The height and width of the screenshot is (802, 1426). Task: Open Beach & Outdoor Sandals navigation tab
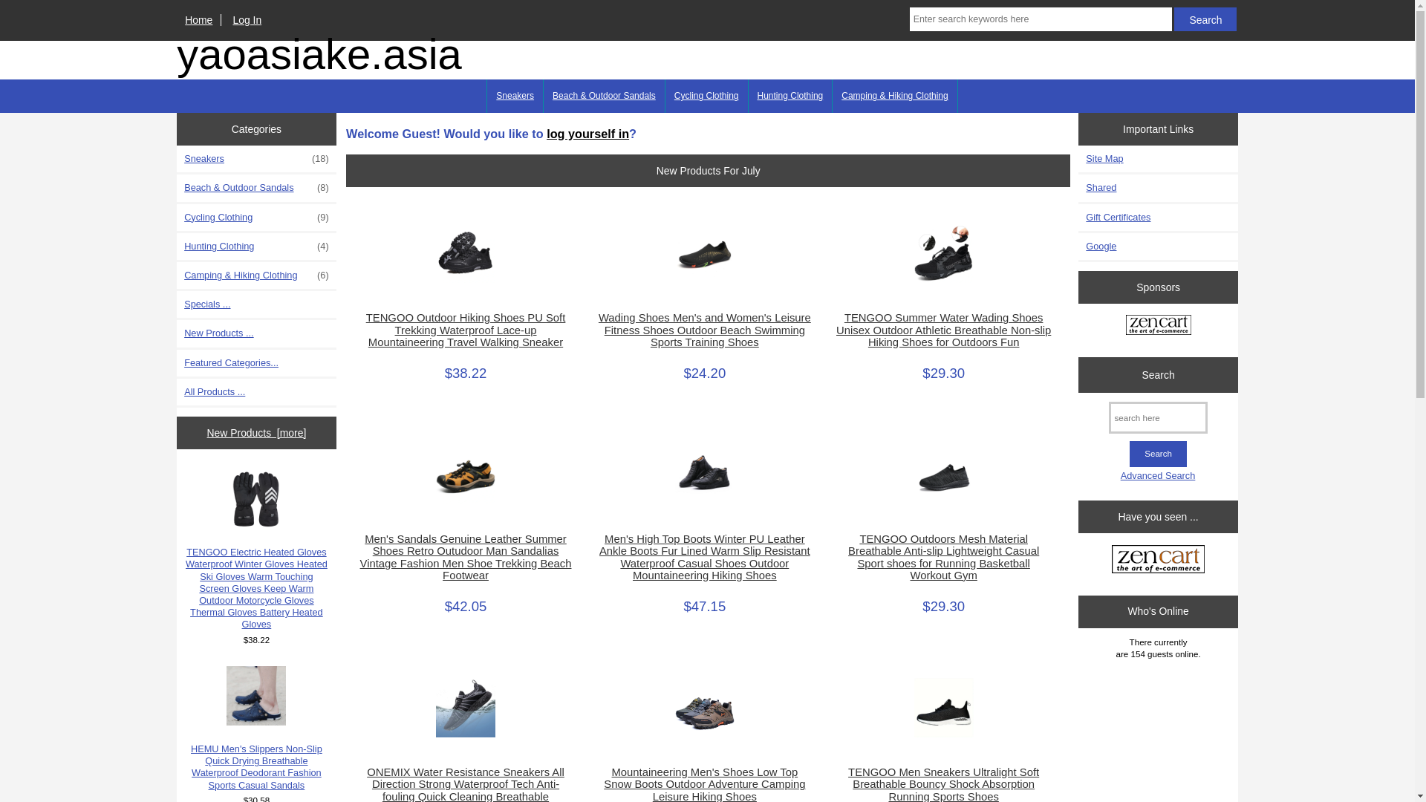(x=604, y=96)
